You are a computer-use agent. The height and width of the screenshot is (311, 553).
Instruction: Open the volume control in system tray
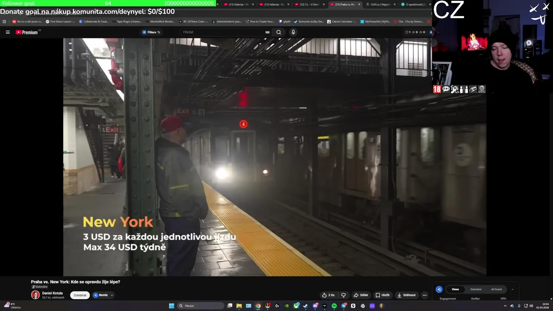pos(531,306)
